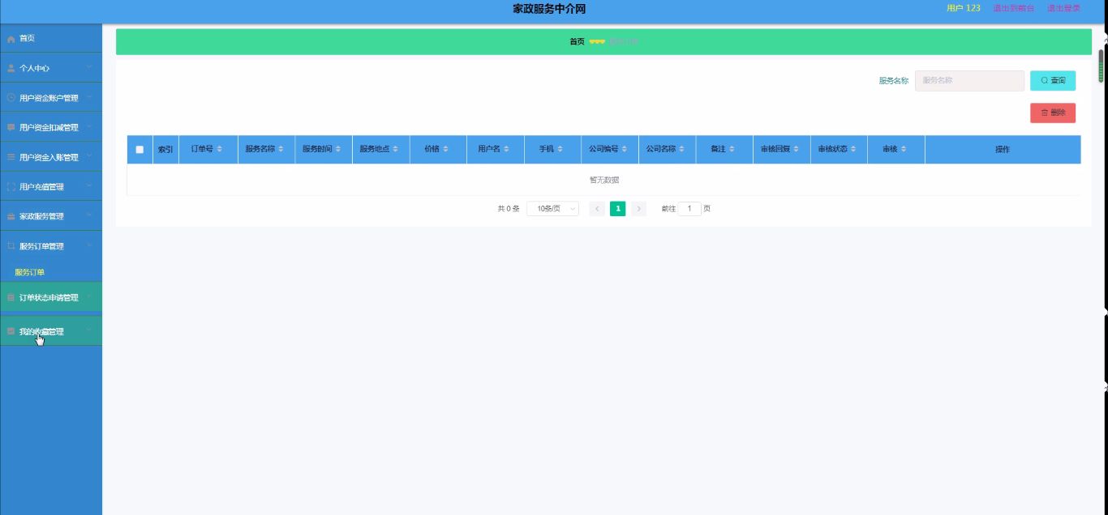Sort the table by 审核状态 column

click(x=854, y=149)
